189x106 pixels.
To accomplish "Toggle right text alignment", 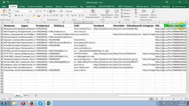I will (51, 15).
